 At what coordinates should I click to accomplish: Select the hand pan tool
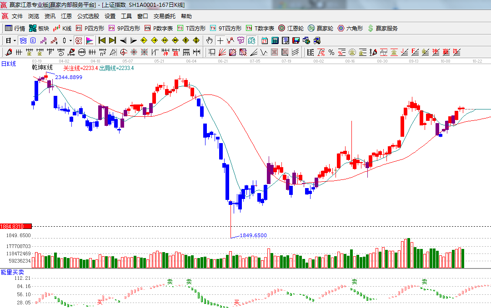coord(210,40)
